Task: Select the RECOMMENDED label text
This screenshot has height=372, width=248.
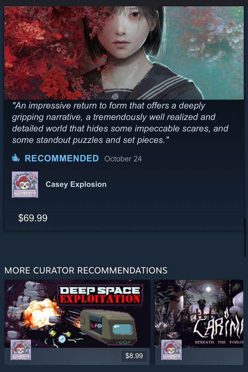Action: click(x=62, y=158)
